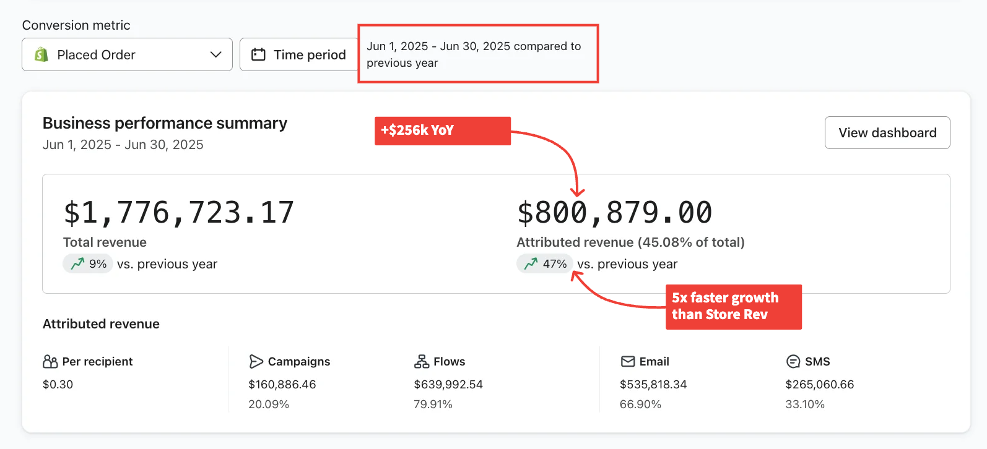Screen dimensions: 987x449
Task: Select the $535,818.34 email value
Action: 653,385
